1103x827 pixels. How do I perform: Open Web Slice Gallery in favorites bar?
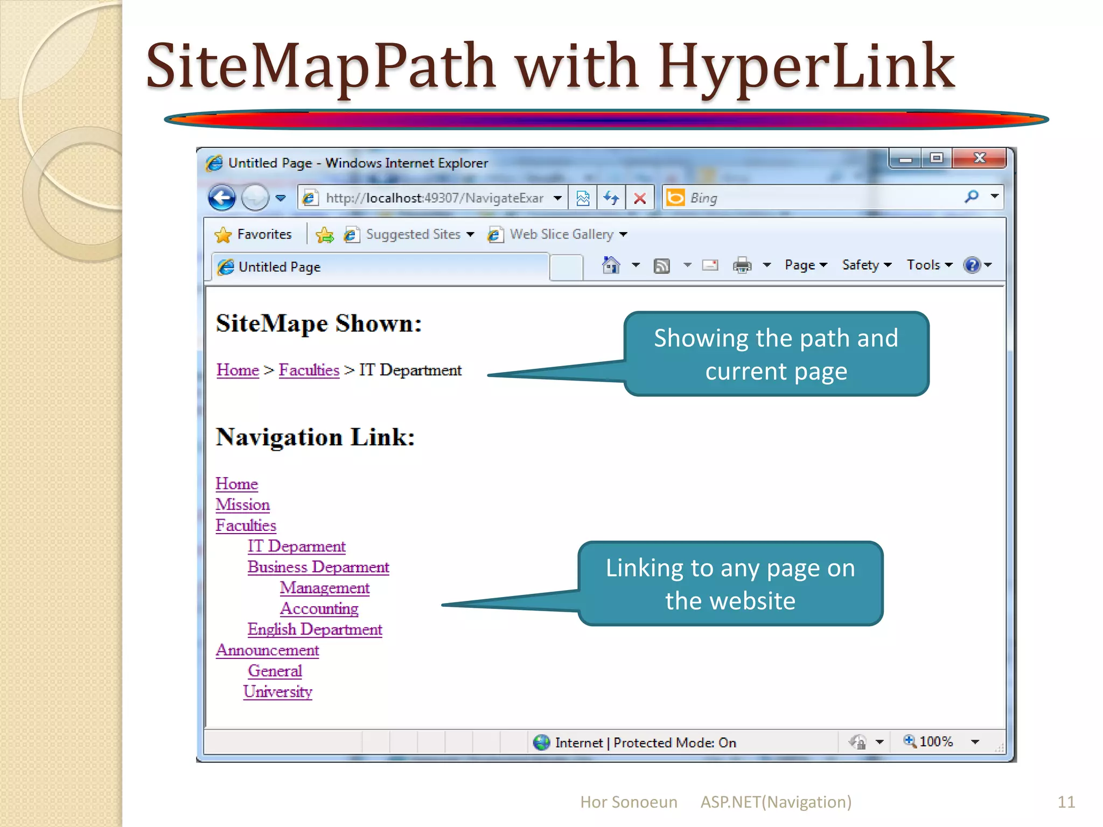557,234
